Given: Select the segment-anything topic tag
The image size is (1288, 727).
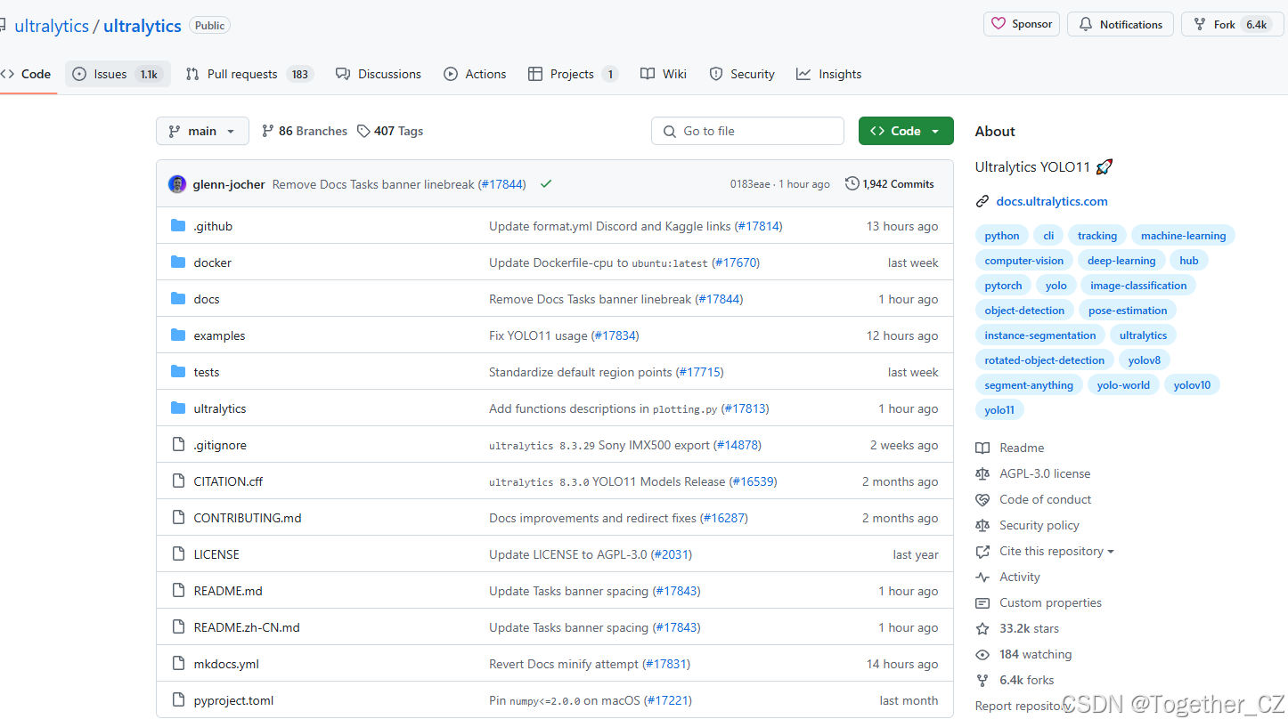Looking at the screenshot, I should click(x=1029, y=385).
